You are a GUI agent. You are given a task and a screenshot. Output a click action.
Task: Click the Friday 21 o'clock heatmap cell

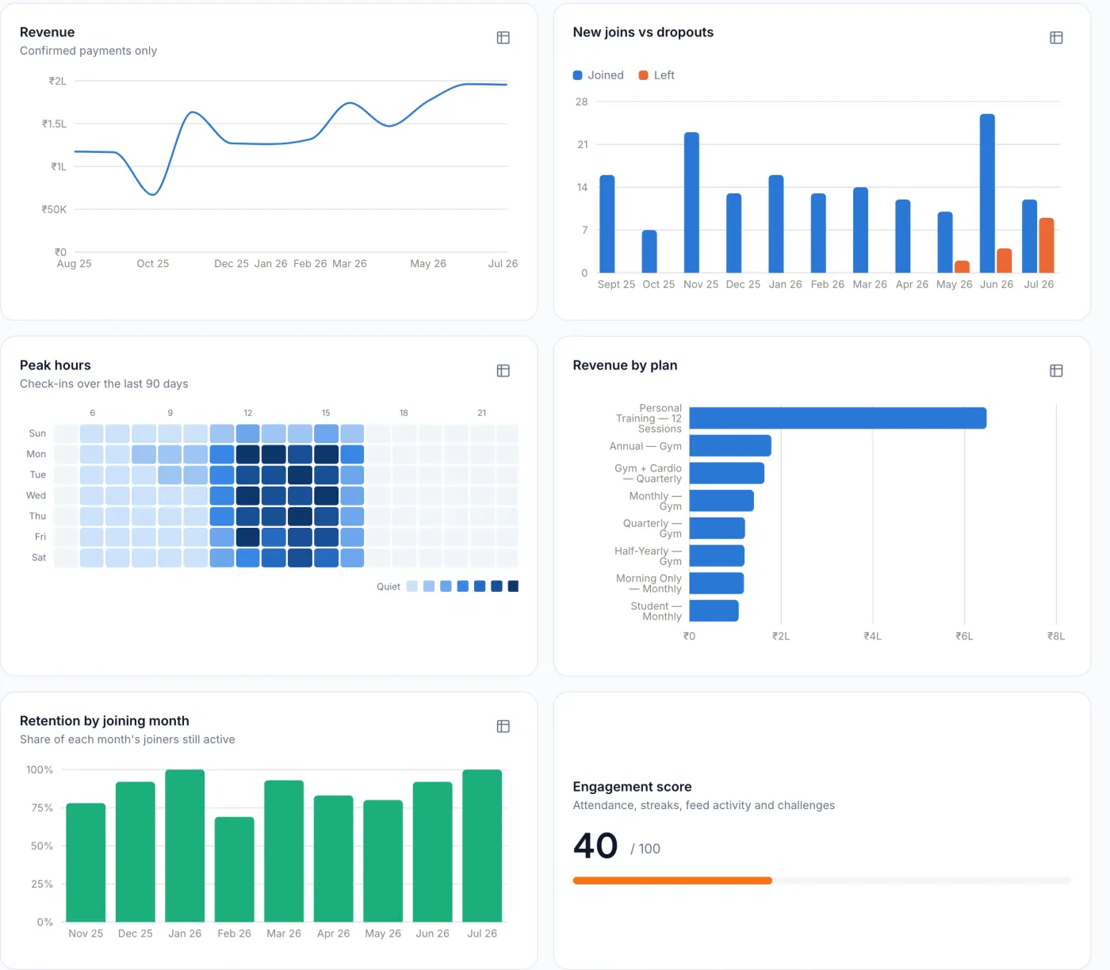pos(482,537)
